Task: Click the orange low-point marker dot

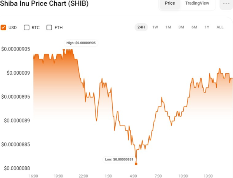Action: (x=136, y=164)
